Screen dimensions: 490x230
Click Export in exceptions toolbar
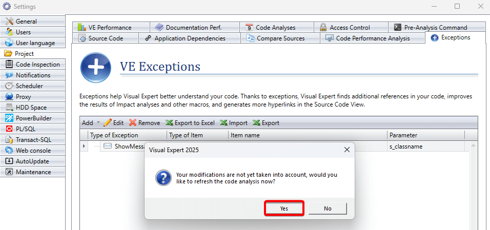pyautogui.click(x=266, y=123)
